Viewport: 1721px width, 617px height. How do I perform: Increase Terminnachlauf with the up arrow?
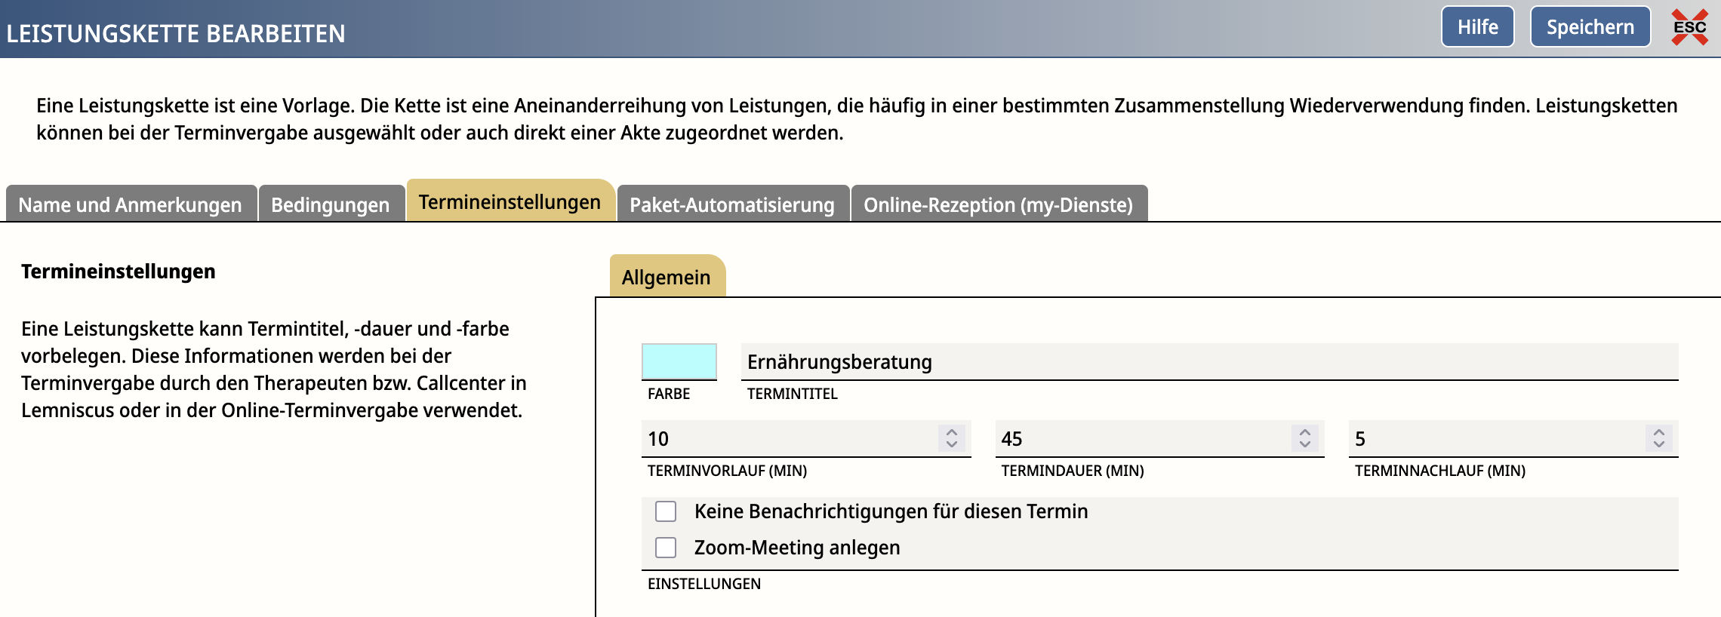tap(1659, 432)
